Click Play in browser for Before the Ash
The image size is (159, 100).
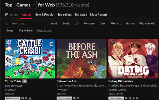tap(64, 98)
